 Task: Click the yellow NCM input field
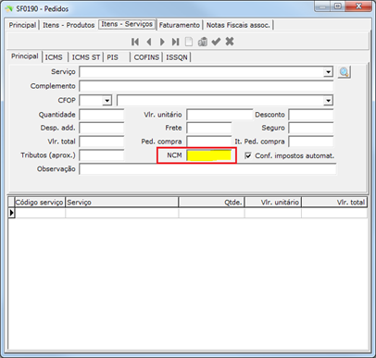pos(209,155)
